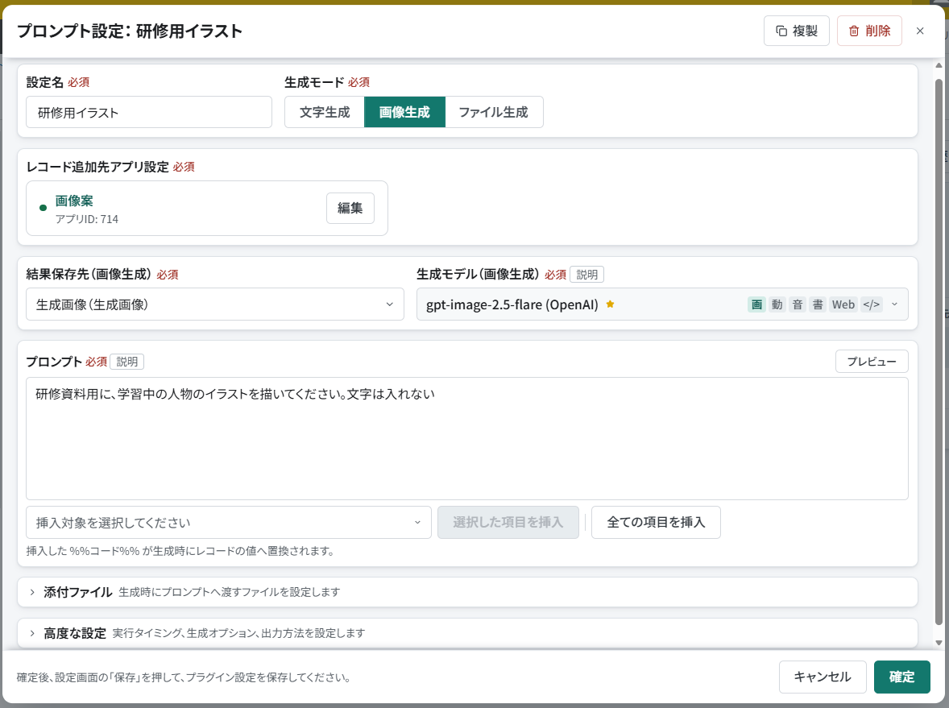Click the </> code capability badge

coord(872,304)
